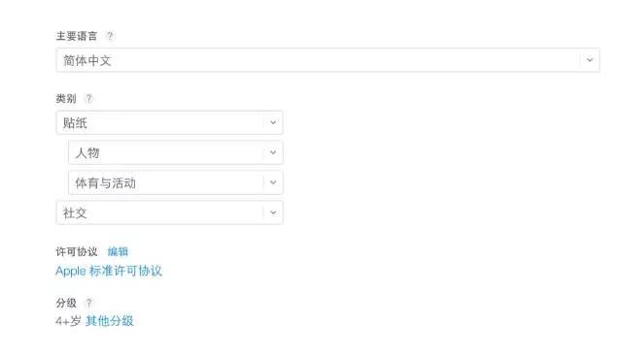Expand chevron of 贴纸 category dropdown
The height and width of the screenshot is (356, 622).
[273, 123]
